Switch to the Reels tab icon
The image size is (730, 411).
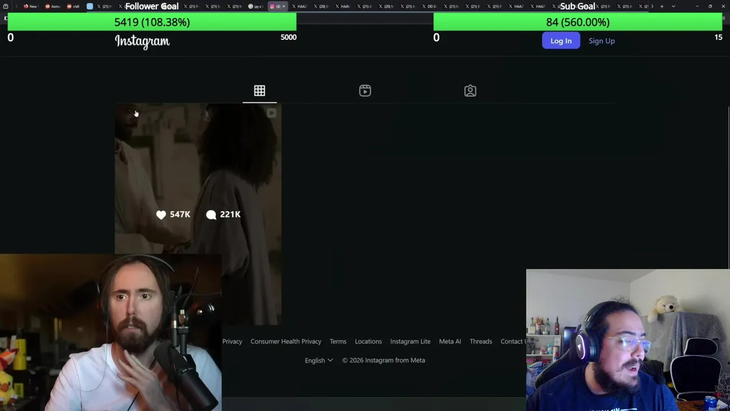tap(365, 91)
